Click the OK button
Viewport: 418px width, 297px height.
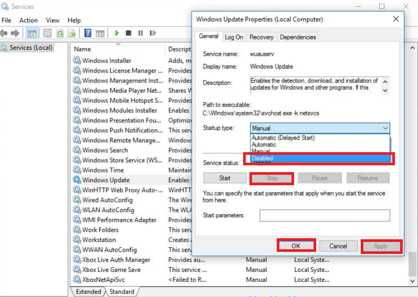(296, 246)
